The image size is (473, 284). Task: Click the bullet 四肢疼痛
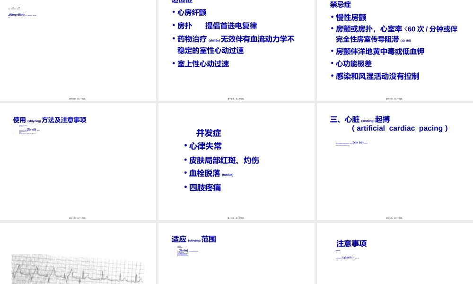205,187
